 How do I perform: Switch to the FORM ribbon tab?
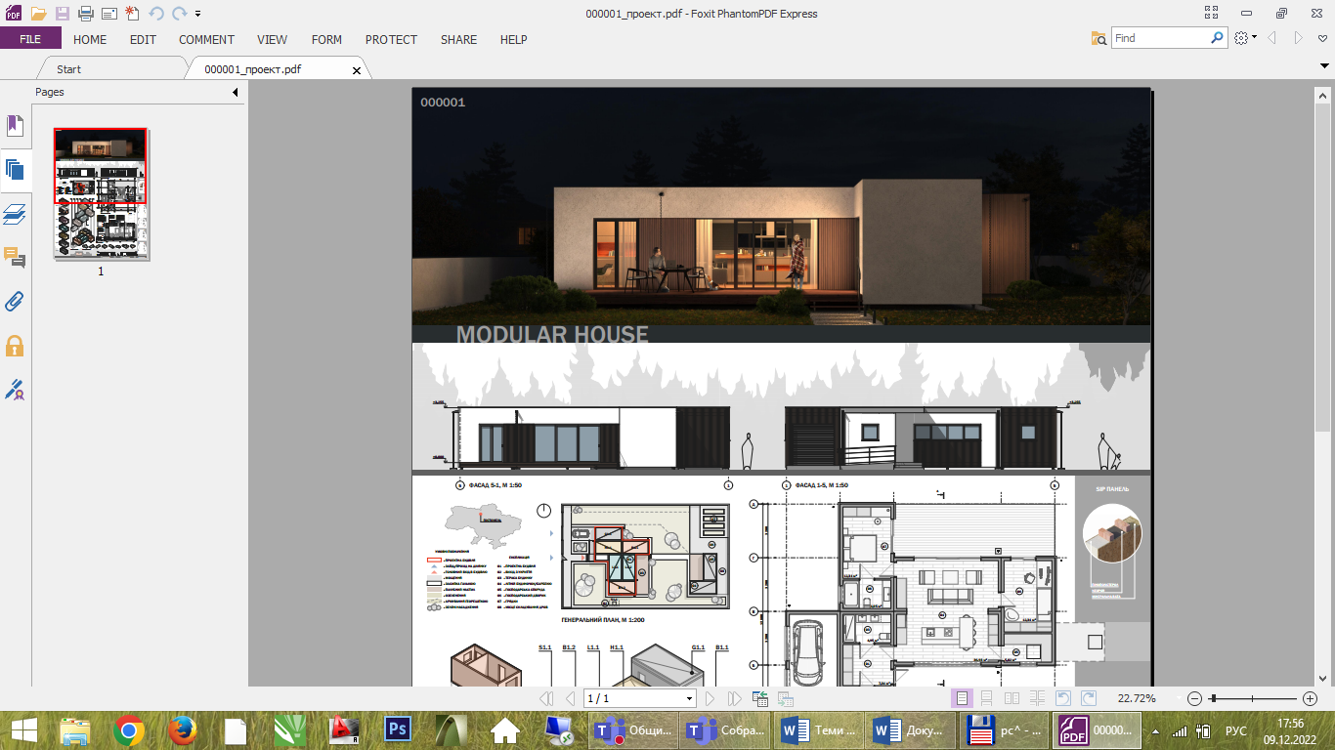pyautogui.click(x=326, y=40)
